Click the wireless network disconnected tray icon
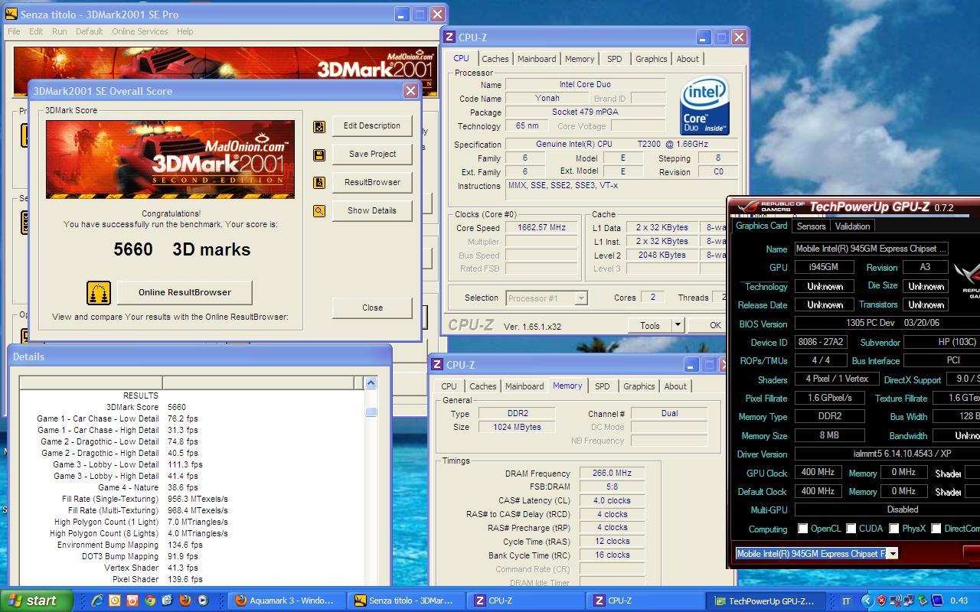Image resolution: width=980 pixels, height=612 pixels. (895, 601)
